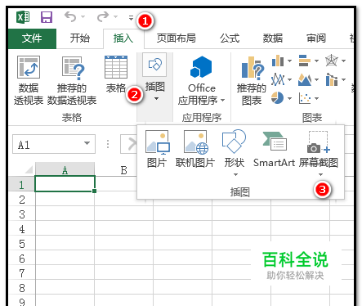Insert a line chart

(x=278, y=79)
